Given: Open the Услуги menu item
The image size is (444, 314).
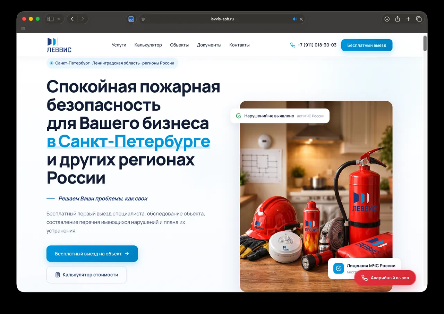Looking at the screenshot, I should (x=119, y=45).
